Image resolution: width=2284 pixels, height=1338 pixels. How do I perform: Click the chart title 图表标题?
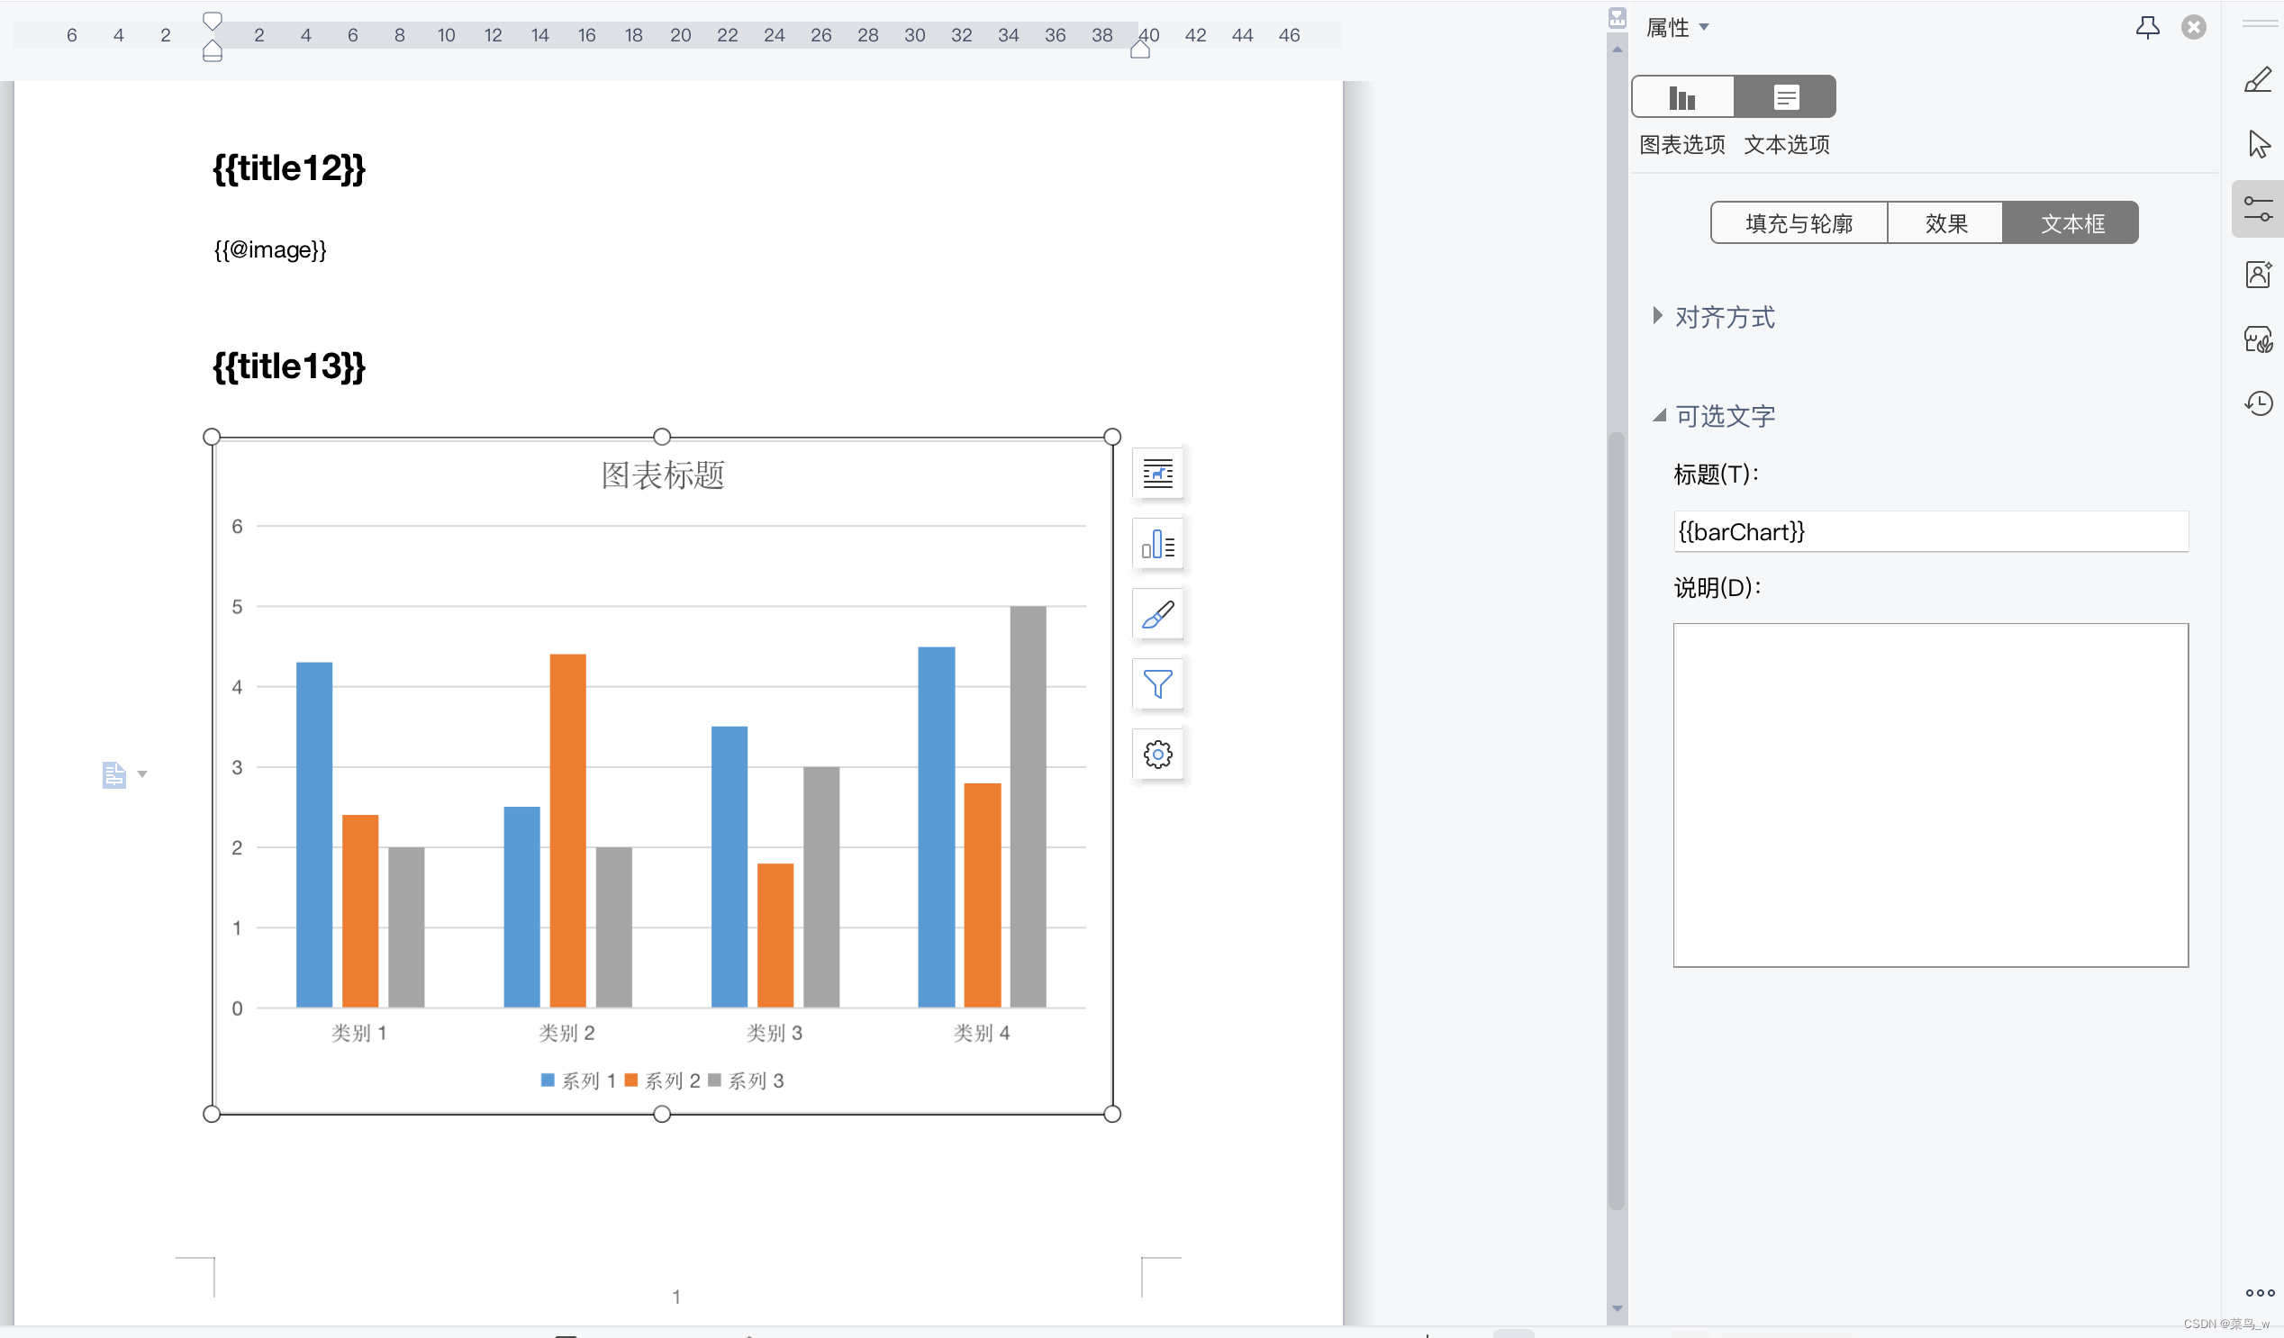pos(663,475)
